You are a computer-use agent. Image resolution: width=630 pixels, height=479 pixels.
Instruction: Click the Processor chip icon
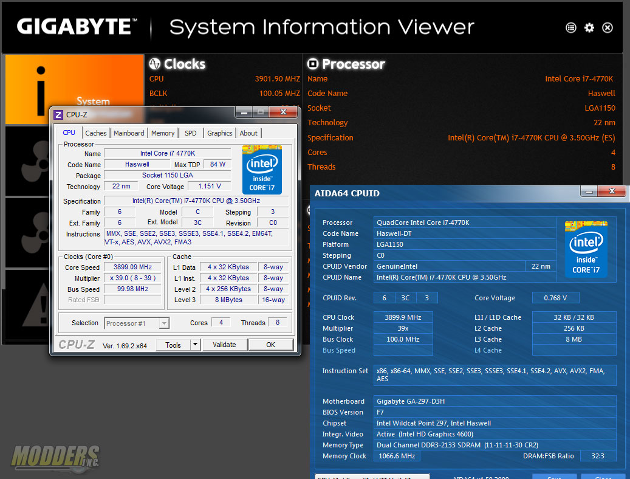click(313, 64)
